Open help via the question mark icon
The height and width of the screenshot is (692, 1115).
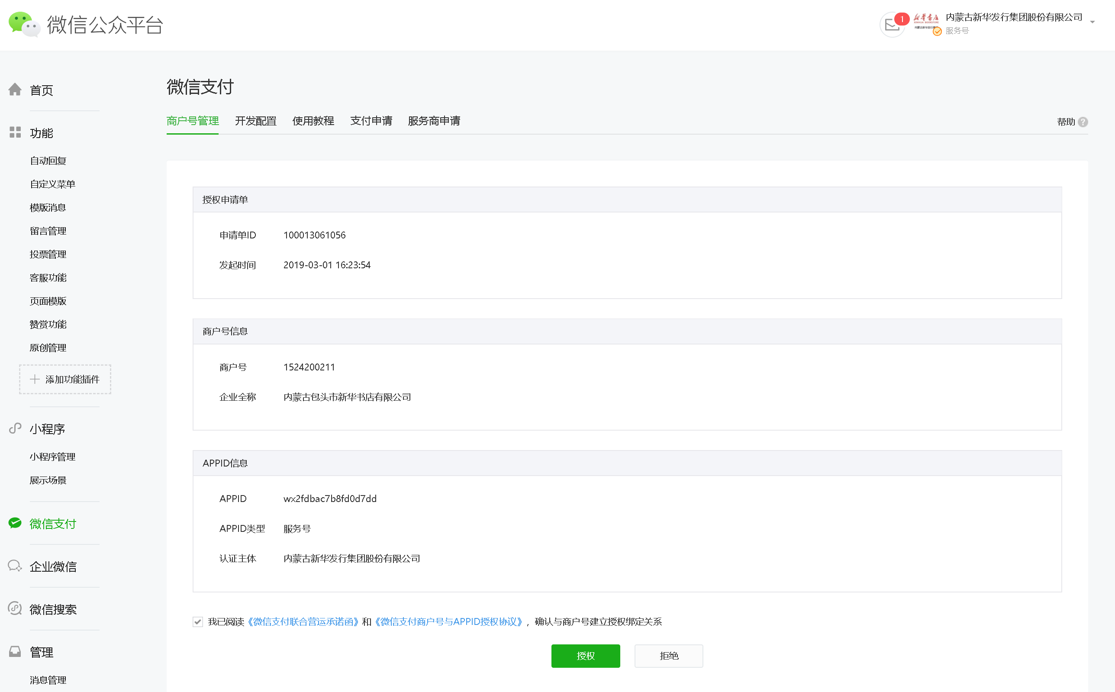pyautogui.click(x=1083, y=122)
